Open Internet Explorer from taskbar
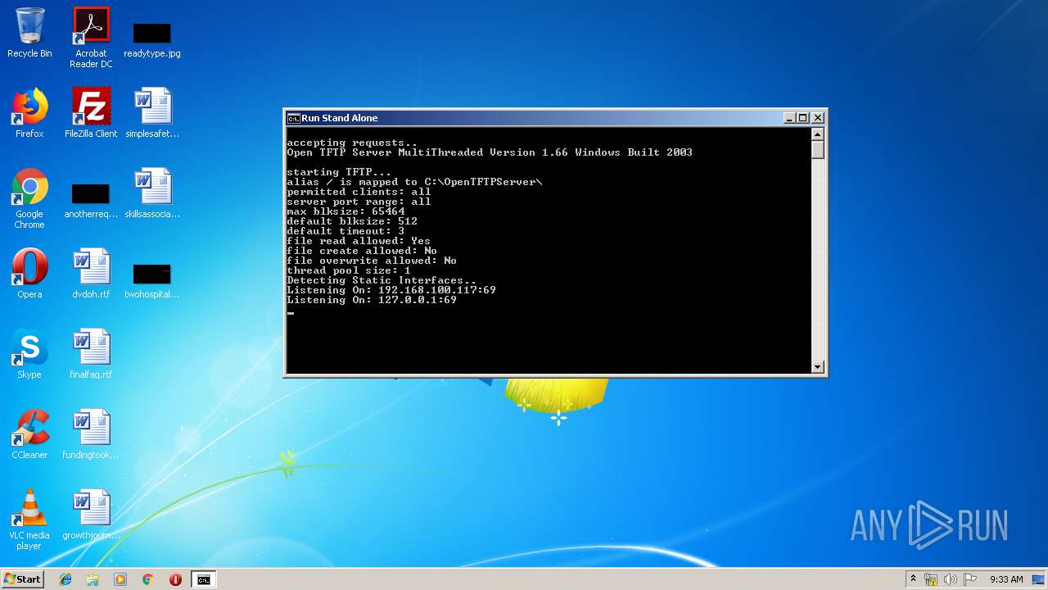Viewport: 1048px width, 590px height. pyautogui.click(x=65, y=579)
